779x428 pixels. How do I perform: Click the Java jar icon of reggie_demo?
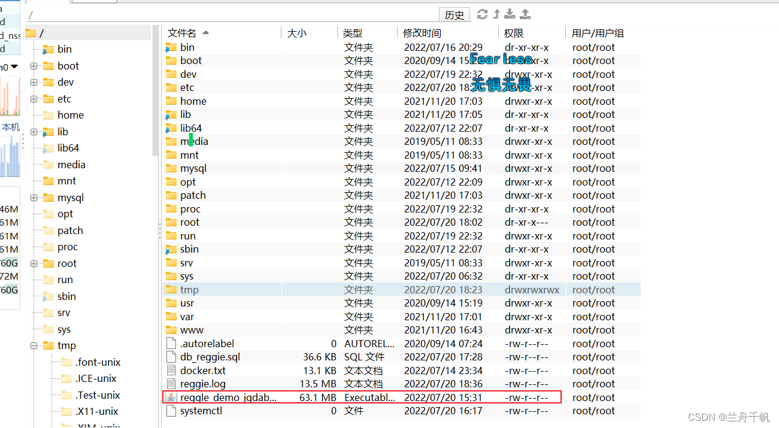(171, 397)
